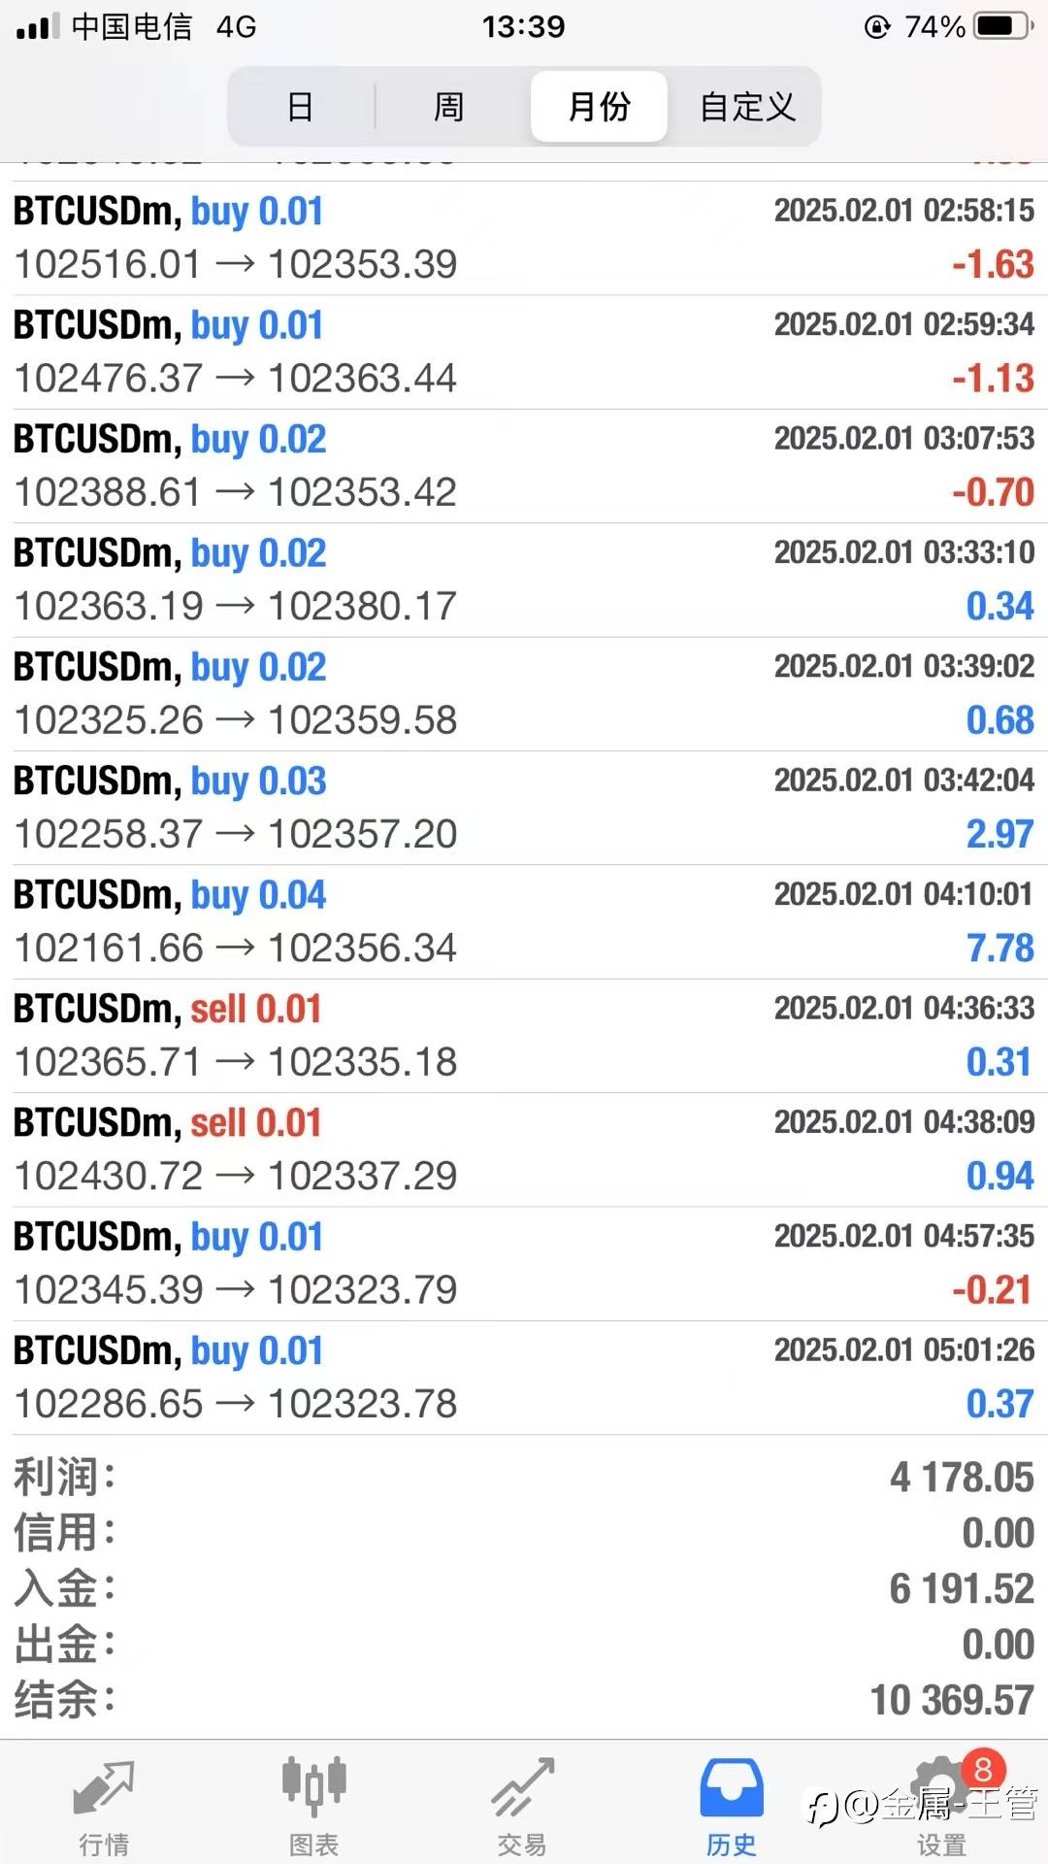Tap the trade with loss -1.63

524,238
